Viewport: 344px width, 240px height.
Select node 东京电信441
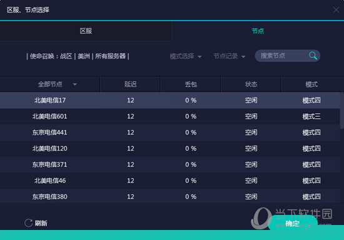pyautogui.click(x=170, y=132)
